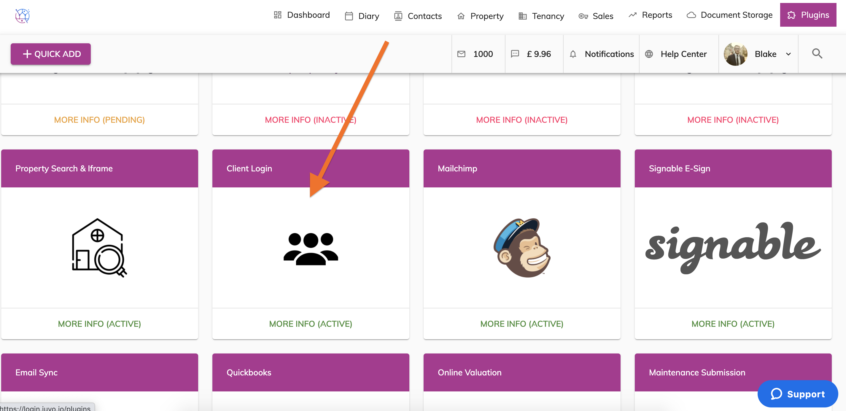Click the Help Center globe icon
The image size is (846, 411).
point(649,54)
